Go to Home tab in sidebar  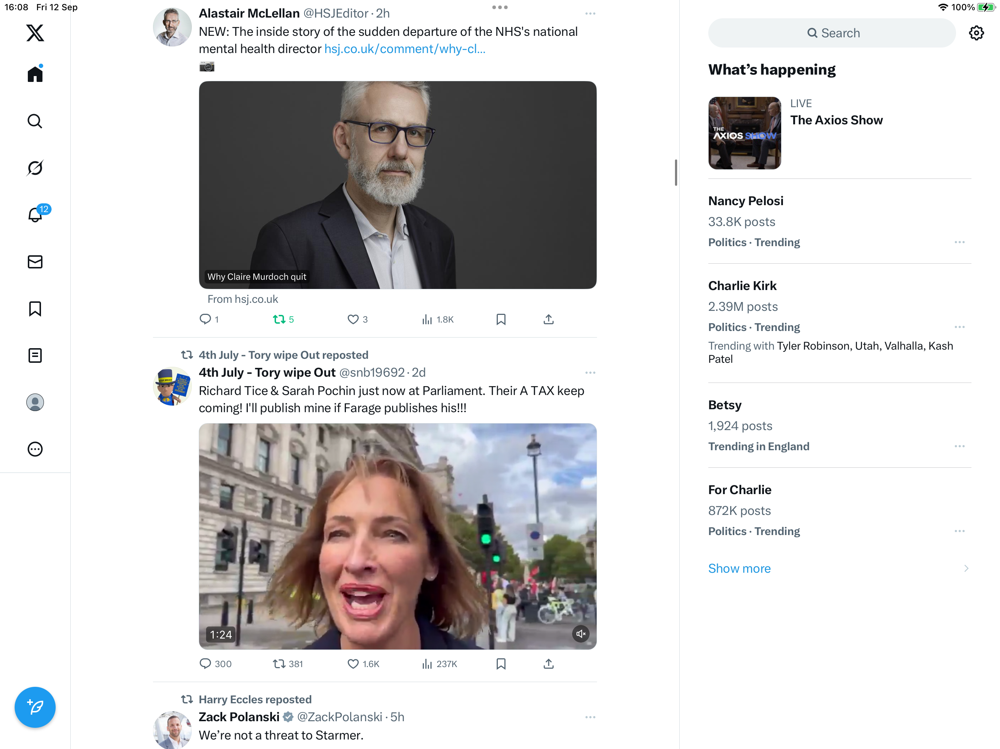point(35,74)
